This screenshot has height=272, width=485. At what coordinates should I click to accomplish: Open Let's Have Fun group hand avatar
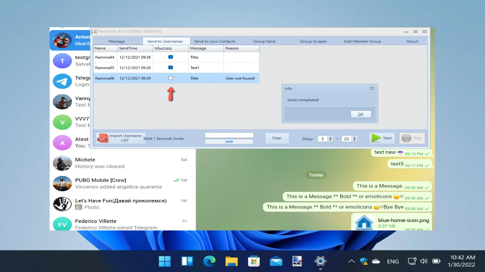pos(62,204)
